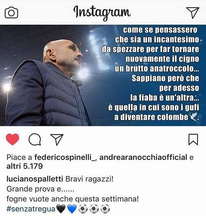This screenshot has height=216, width=206.
Task: Open the camera from top bar
Action: tap(12, 13)
